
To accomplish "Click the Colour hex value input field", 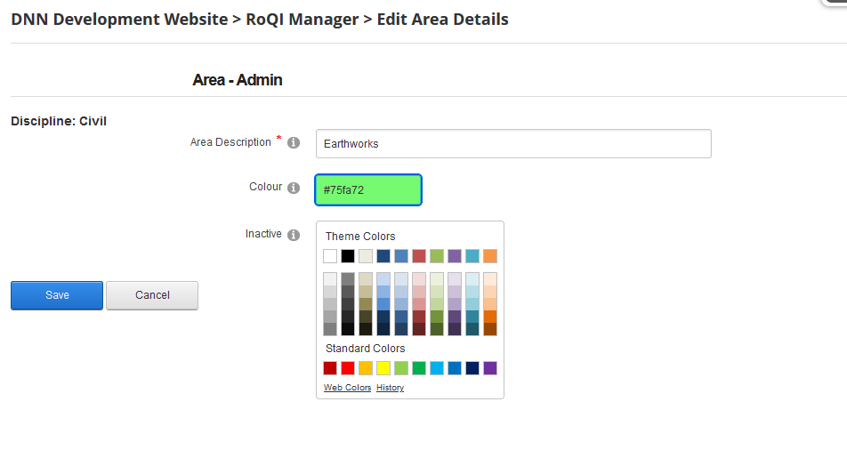I will (x=368, y=190).
